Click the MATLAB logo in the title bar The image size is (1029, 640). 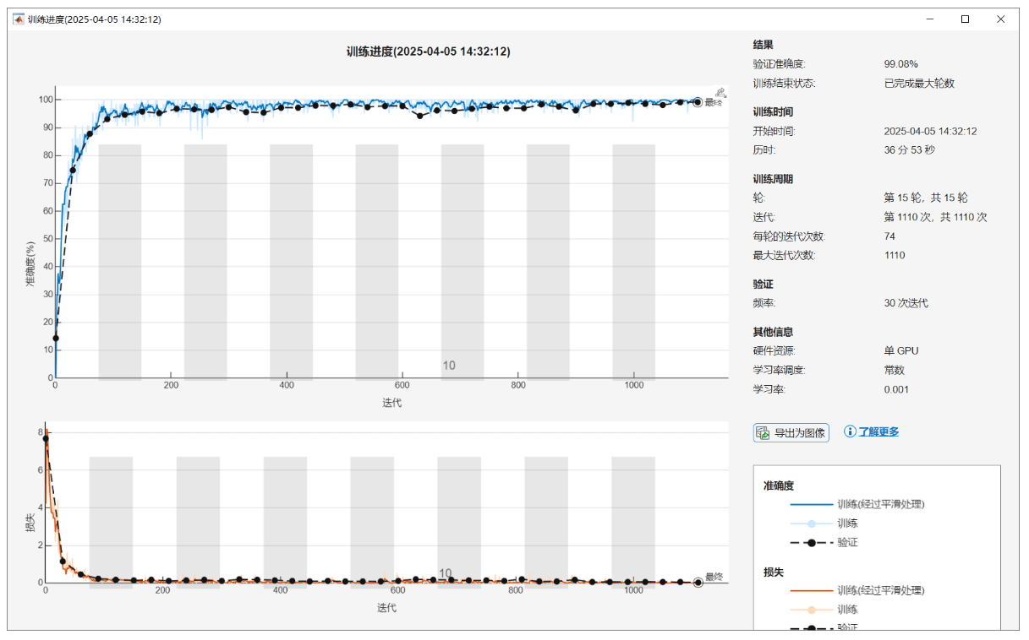tap(18, 19)
